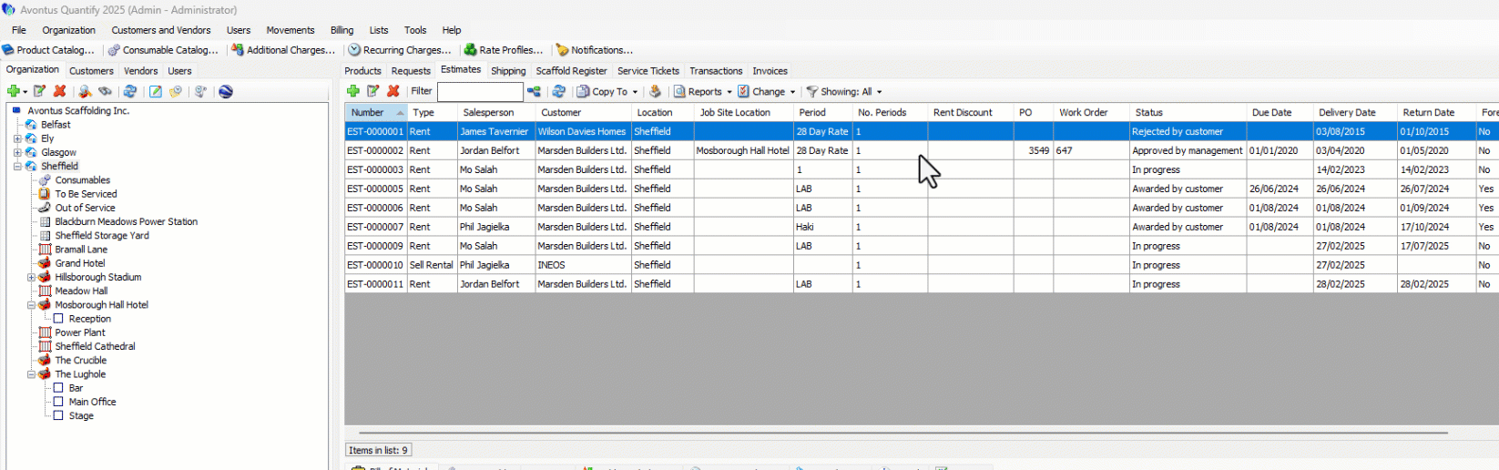This screenshot has height=470, width=1499.
Task: Open the Billing menu
Action: (x=342, y=30)
